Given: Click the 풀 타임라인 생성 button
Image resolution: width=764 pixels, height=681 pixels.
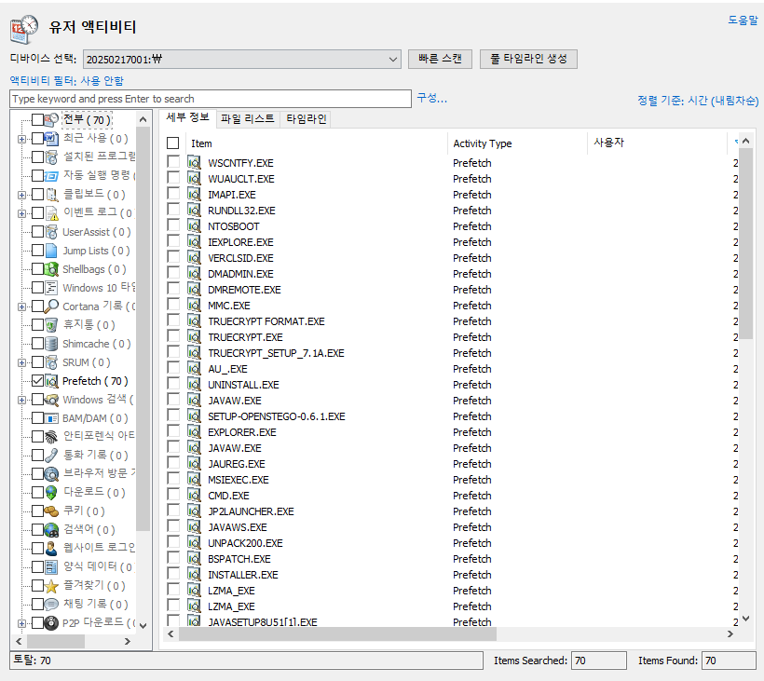Looking at the screenshot, I should tap(528, 59).
